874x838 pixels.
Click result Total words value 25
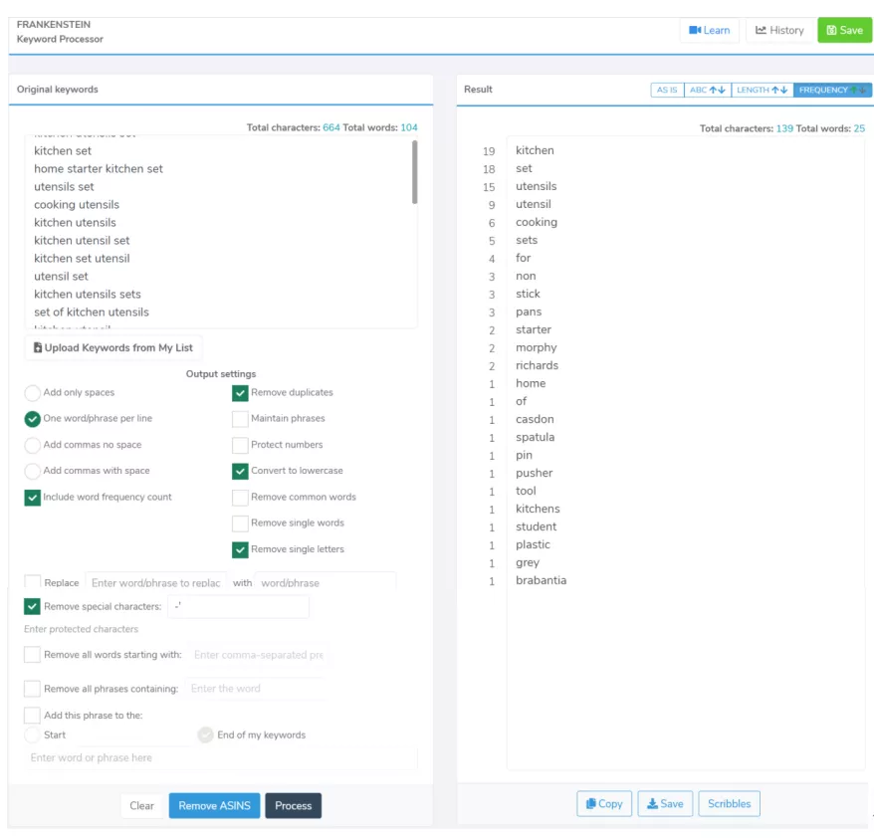(x=859, y=128)
